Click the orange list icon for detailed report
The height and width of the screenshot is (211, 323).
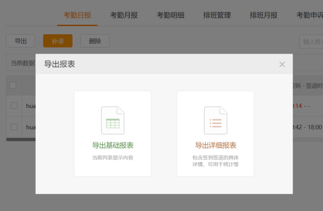click(216, 120)
